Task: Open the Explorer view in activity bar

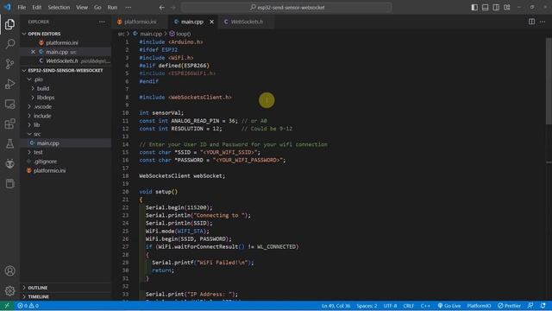Action: [9, 24]
